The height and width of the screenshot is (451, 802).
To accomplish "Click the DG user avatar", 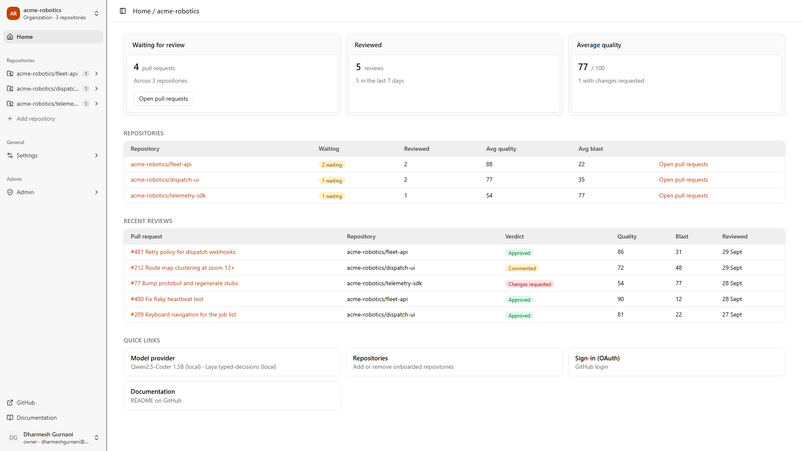I will coord(13,438).
